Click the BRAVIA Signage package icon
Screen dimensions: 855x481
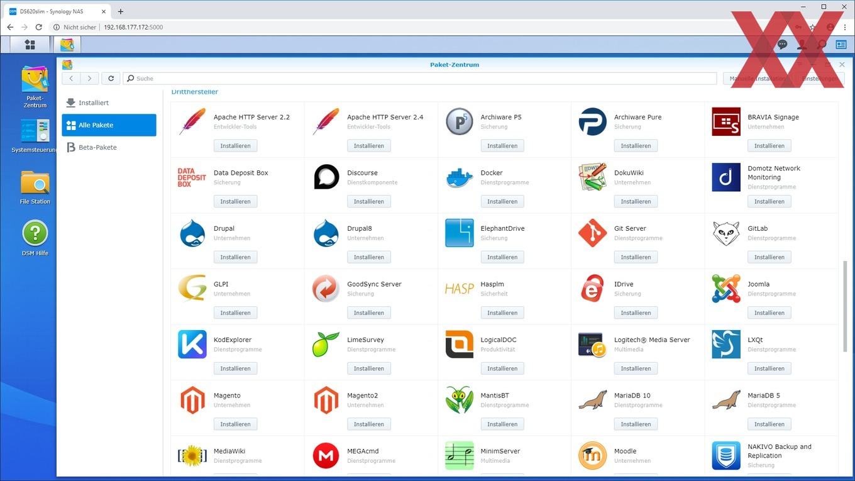pyautogui.click(x=726, y=121)
